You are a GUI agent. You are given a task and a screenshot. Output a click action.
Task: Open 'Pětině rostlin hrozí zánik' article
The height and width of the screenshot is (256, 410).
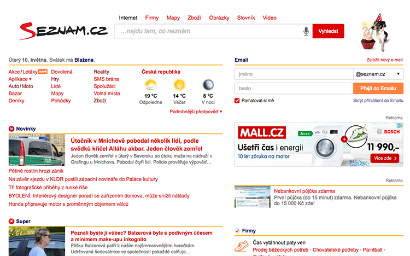[36, 171]
